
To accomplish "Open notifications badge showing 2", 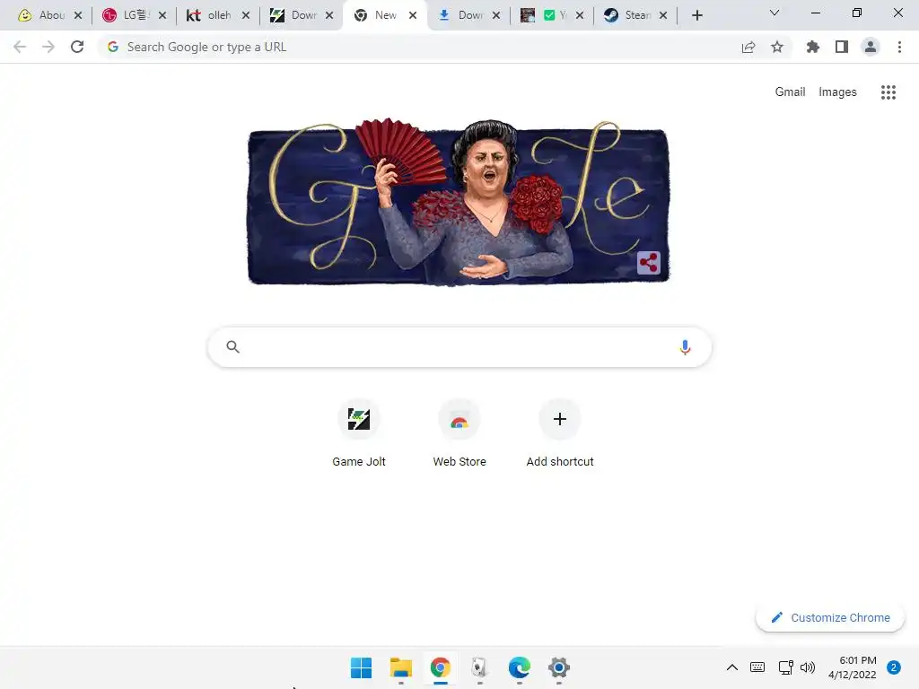I will pos(894,667).
